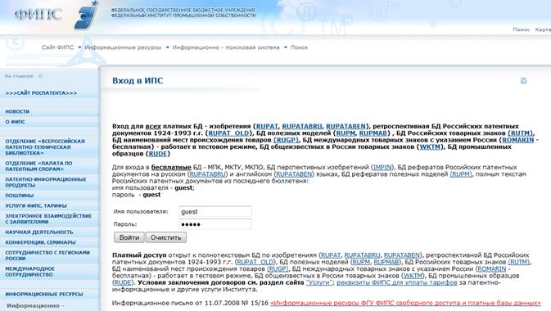Open WKTM link in Платный доступ paragraph

coord(413,276)
